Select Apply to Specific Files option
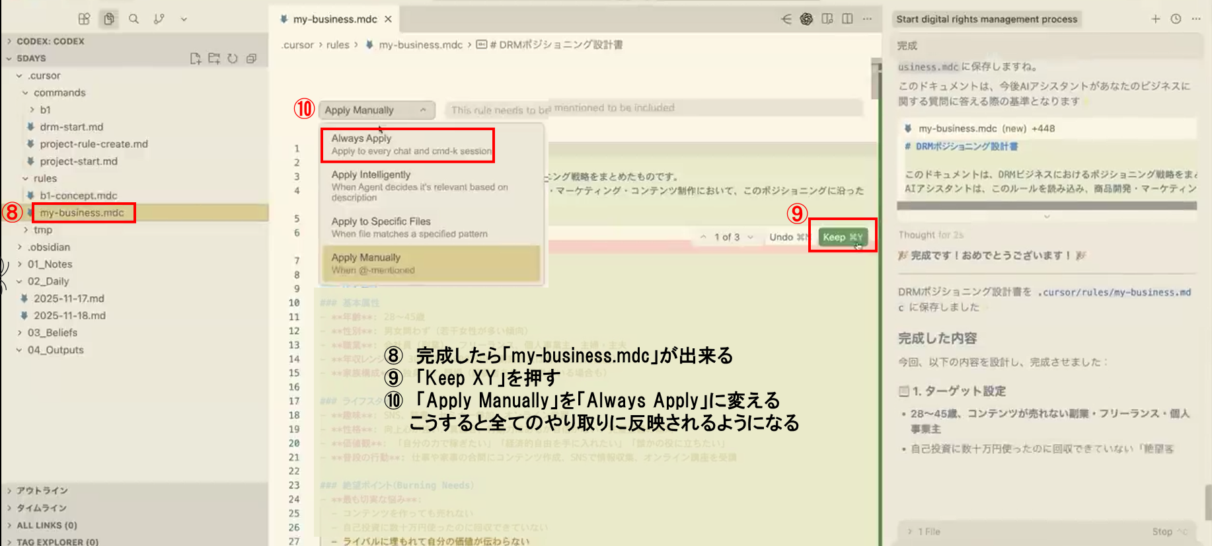Viewport: 1212px width, 546px height. [x=410, y=227]
